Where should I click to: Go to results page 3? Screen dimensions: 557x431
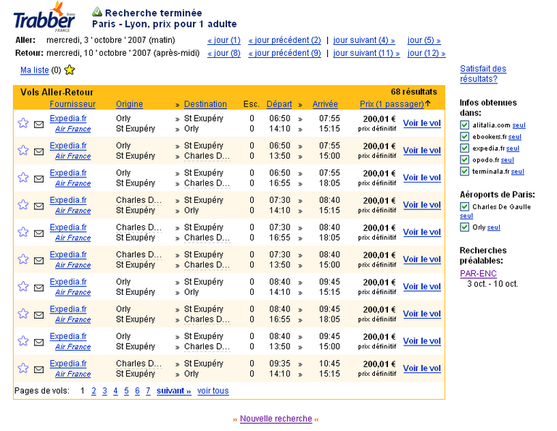click(x=104, y=391)
